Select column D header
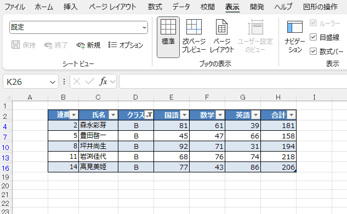 tap(135, 97)
